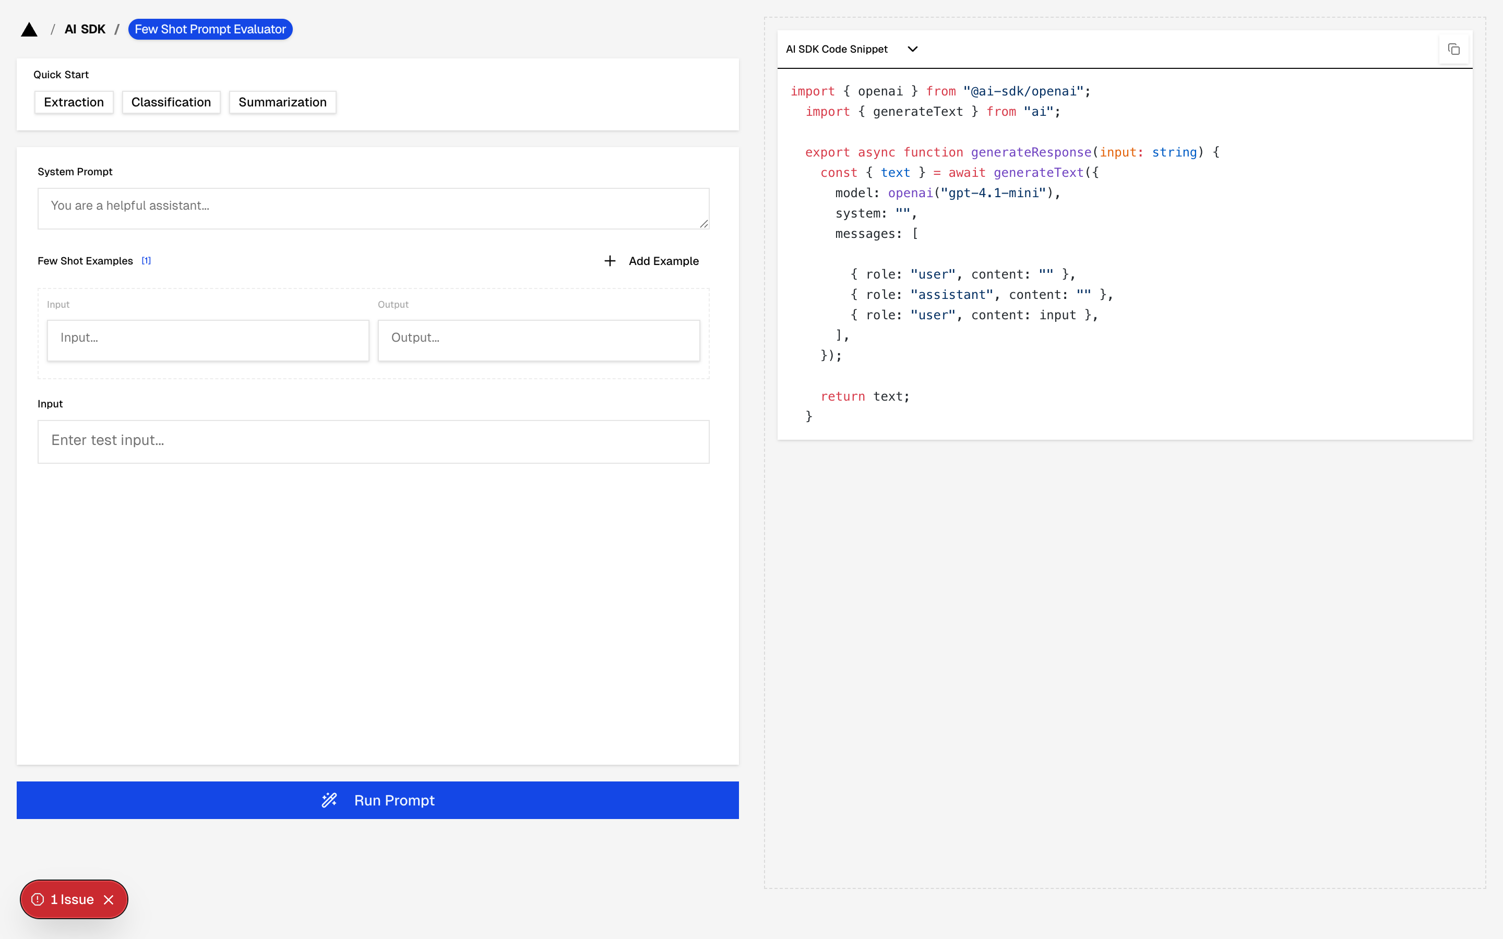Click the Few Shot Prompt Evaluator breadcrumb pill
The height and width of the screenshot is (939, 1503).
click(210, 29)
